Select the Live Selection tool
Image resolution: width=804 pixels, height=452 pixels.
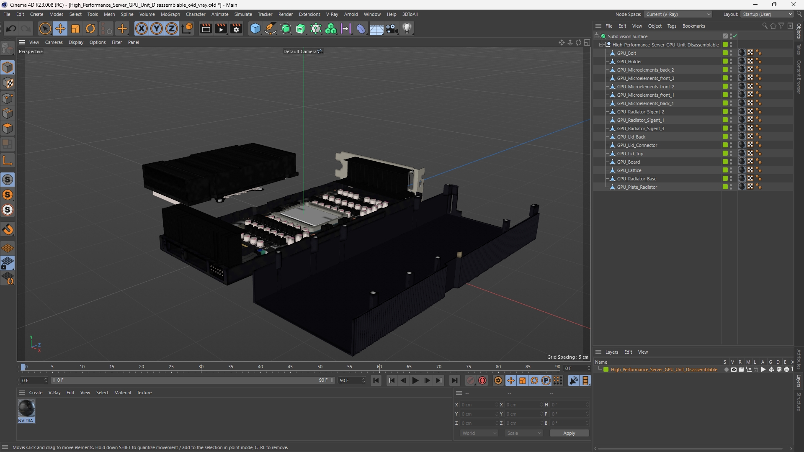click(x=45, y=29)
